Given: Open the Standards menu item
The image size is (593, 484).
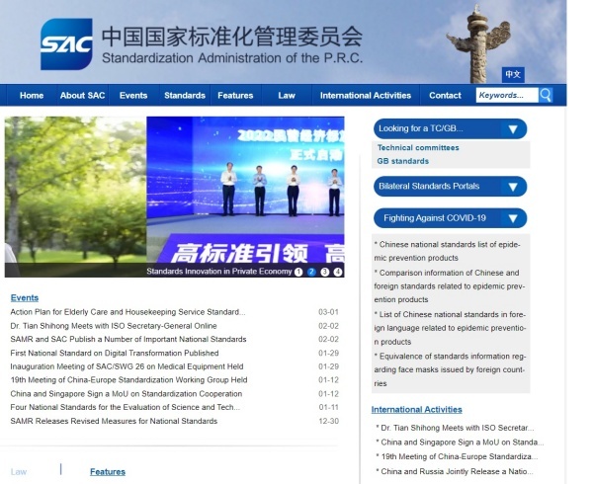Looking at the screenshot, I should tap(185, 96).
